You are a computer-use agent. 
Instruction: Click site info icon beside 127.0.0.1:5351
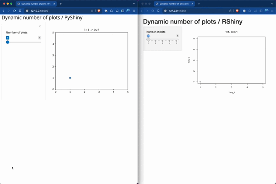pos(165,11)
